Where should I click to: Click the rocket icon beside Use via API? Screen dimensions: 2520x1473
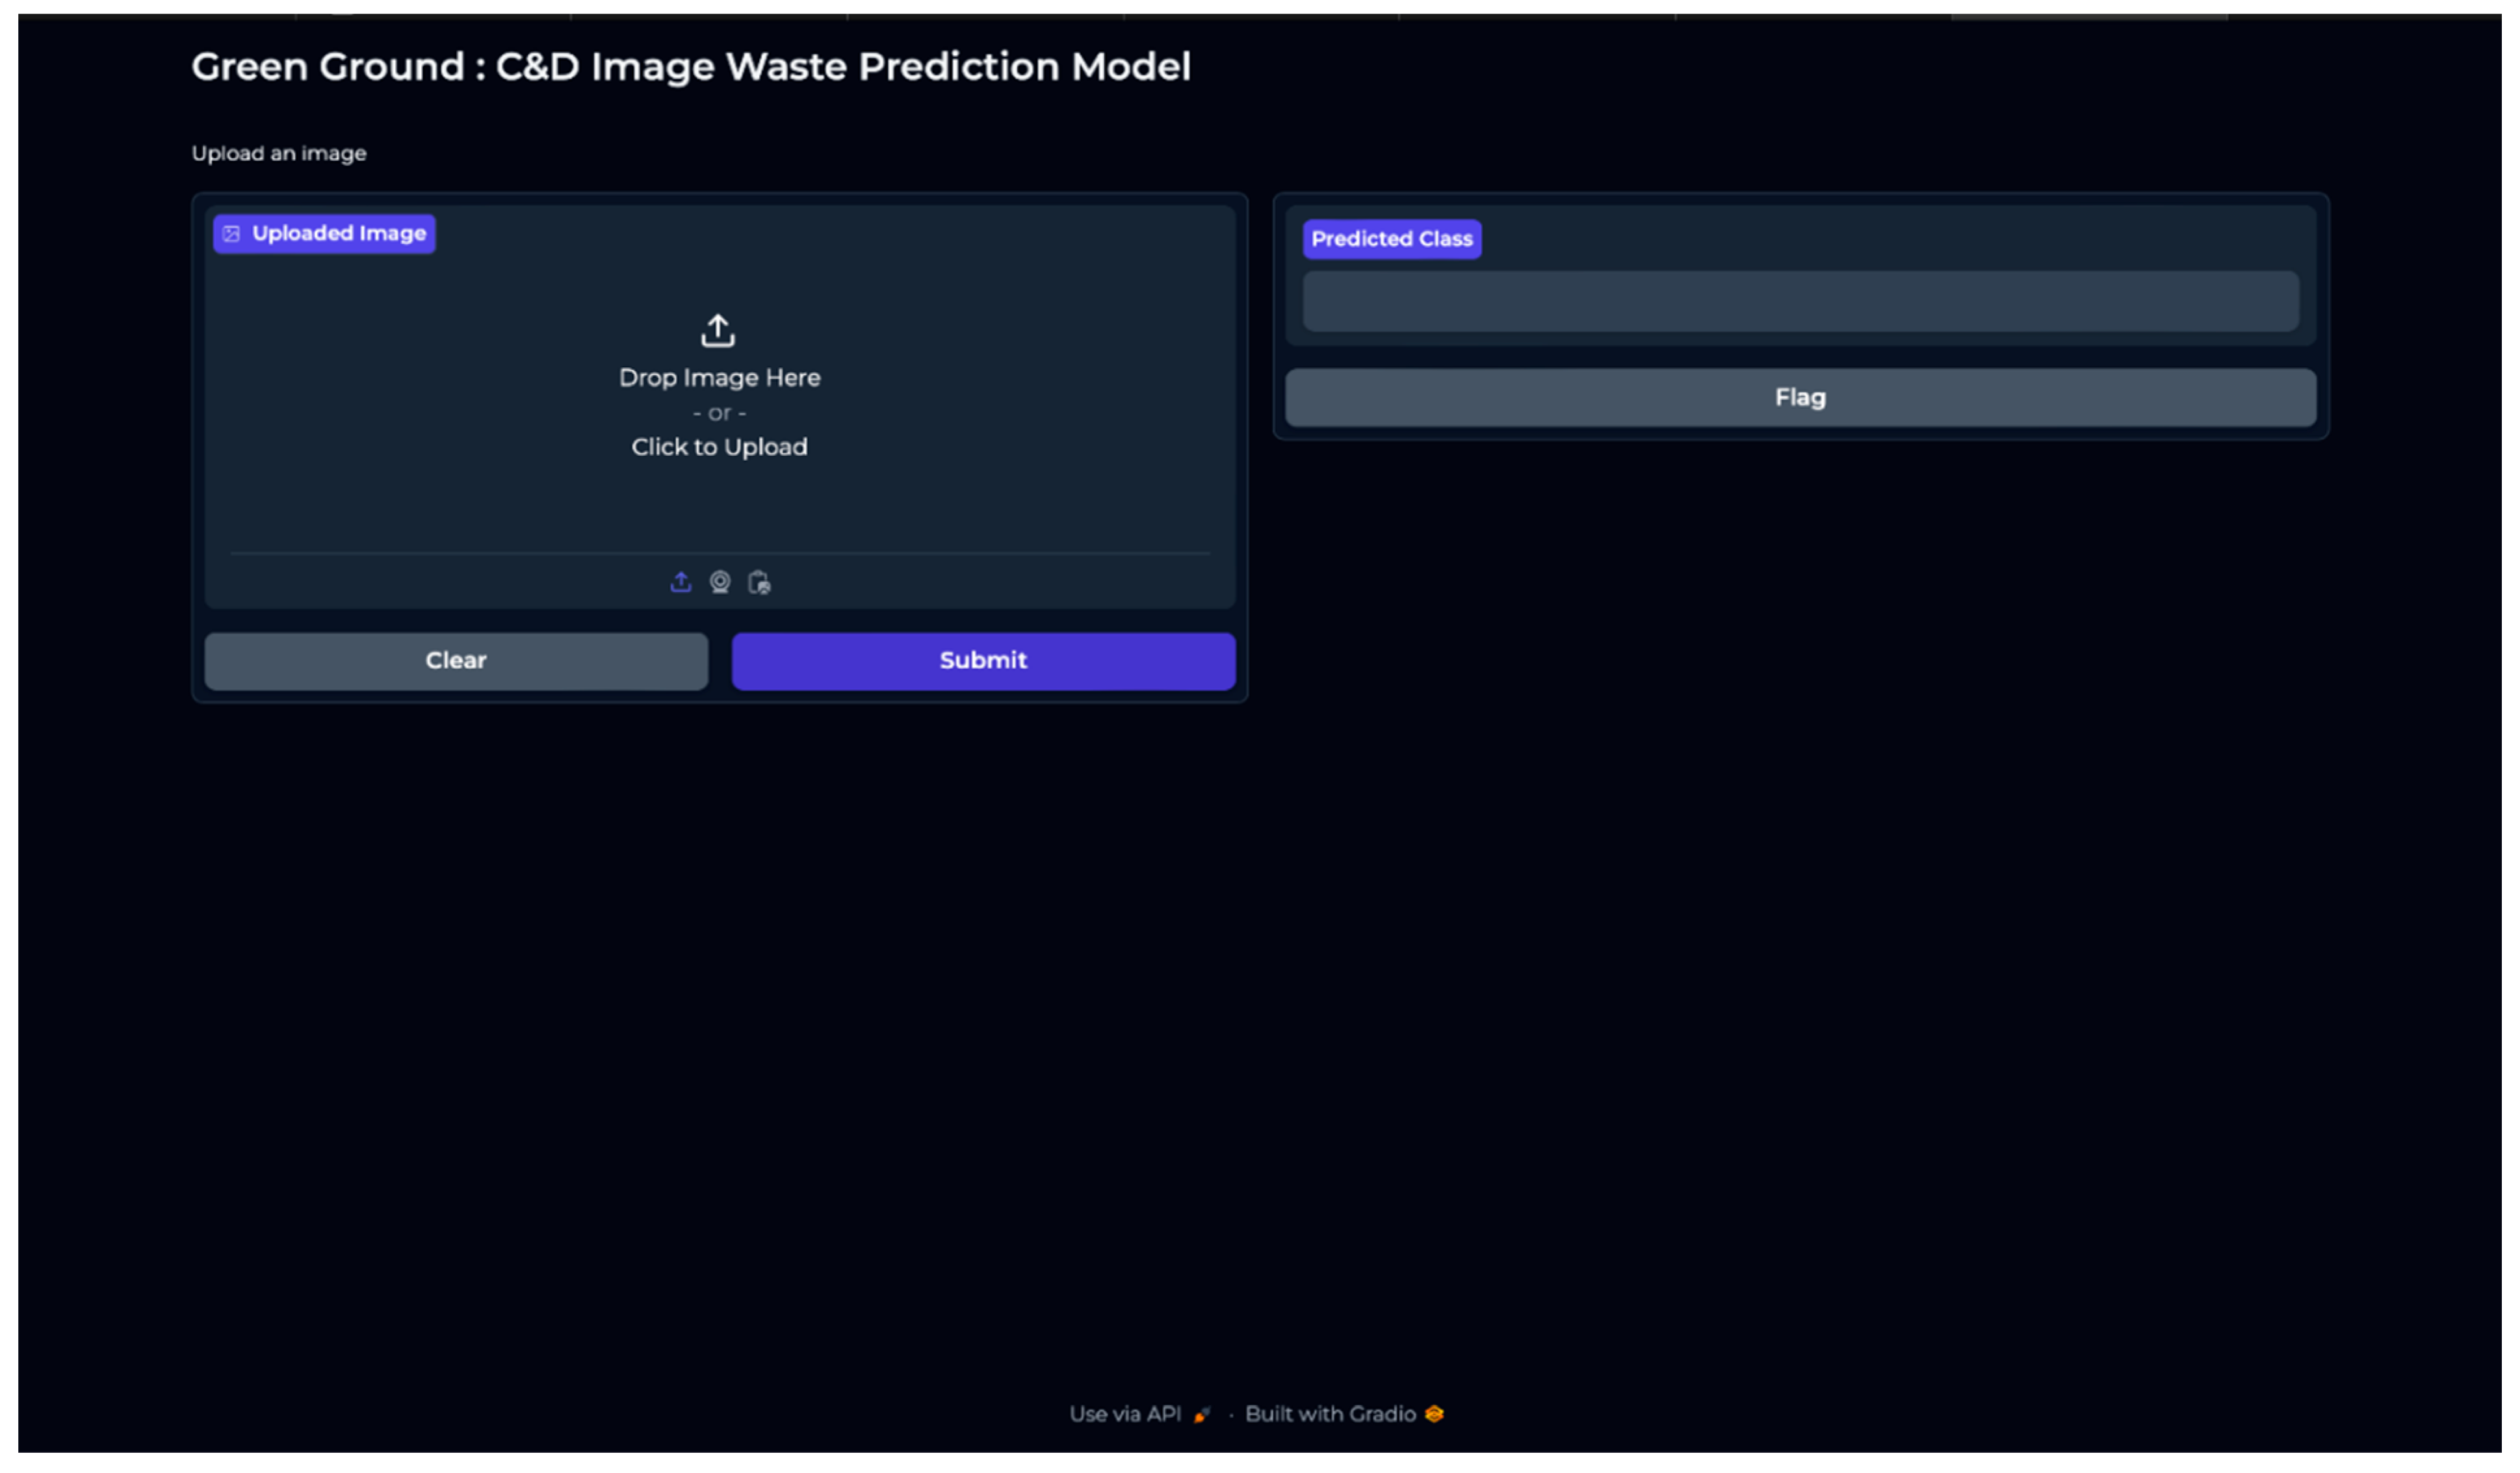pyautogui.click(x=1202, y=1415)
